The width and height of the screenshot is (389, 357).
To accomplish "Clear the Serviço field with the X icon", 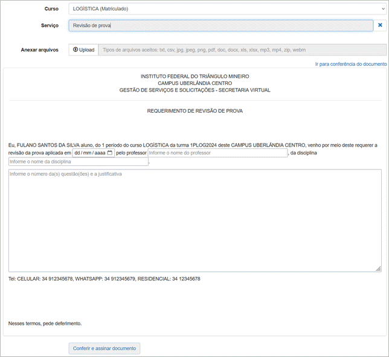I will tap(380, 25).
